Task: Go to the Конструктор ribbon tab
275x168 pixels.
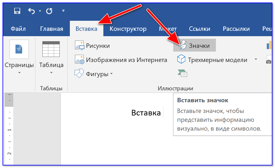Action: pos(128,29)
